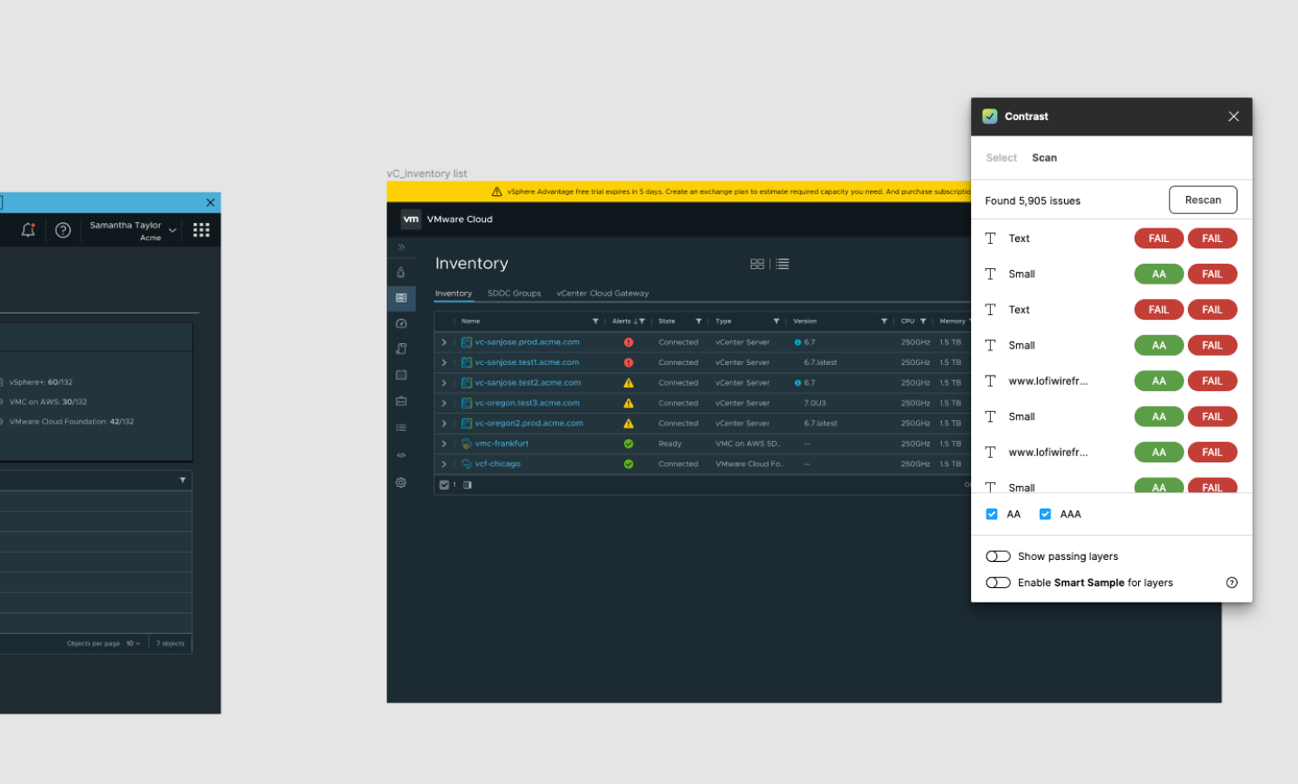Expand the vc-sanjose.prod.acme.com row
The width and height of the screenshot is (1298, 784).
444,342
